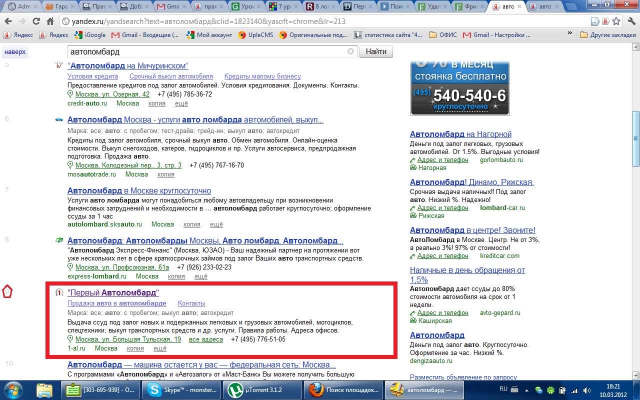Click the Разместить объявление по запросу link
640x400 pixels.
click(463, 377)
